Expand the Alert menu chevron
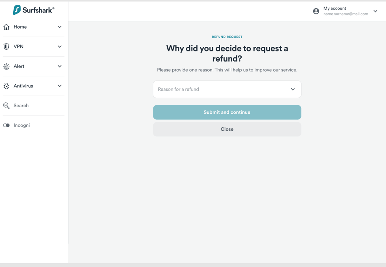Viewport: 386px width, 267px height. tap(60, 66)
